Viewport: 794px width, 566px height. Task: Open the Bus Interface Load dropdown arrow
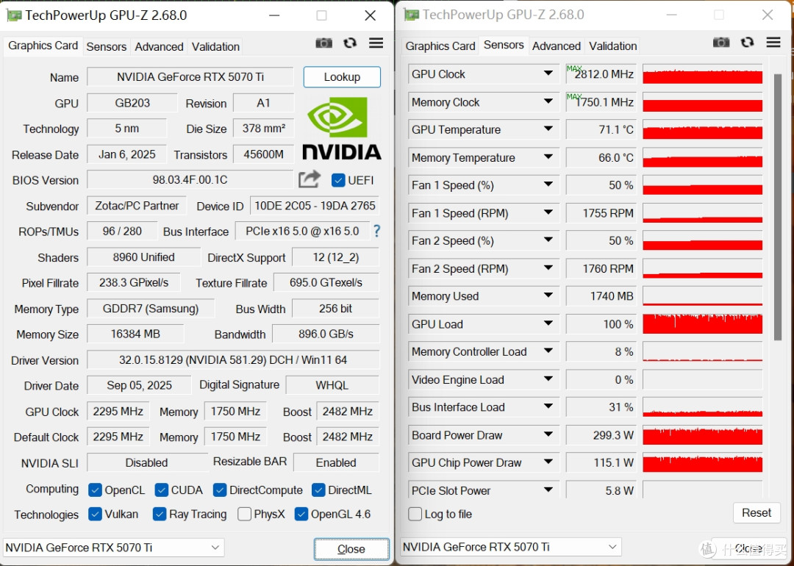[548, 407]
